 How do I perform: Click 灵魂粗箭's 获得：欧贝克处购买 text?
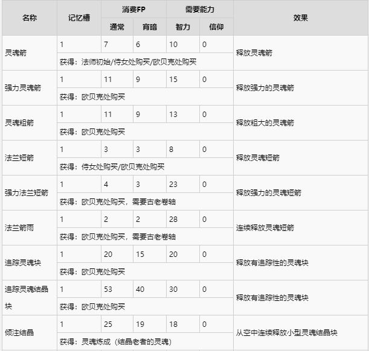coord(92,132)
